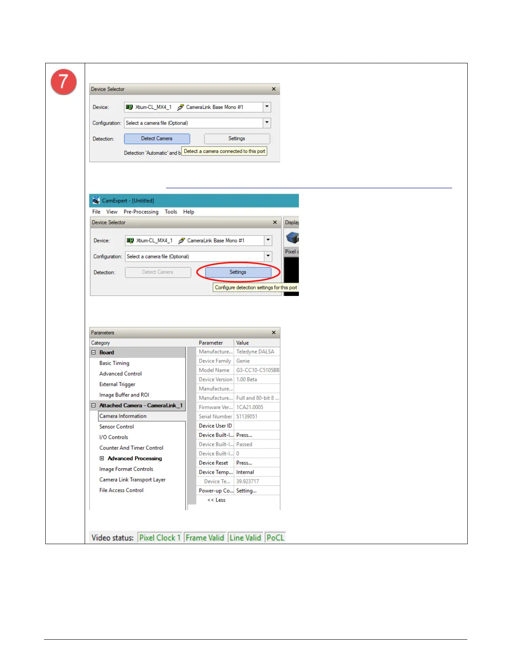This screenshot has width=513, height=664.
Task: Select Counter And Timer Control category
Action: tap(131, 448)
